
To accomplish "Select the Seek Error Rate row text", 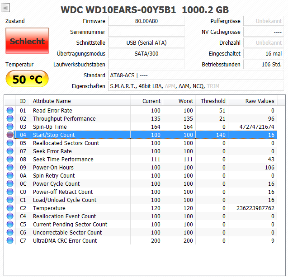I will (52, 151).
